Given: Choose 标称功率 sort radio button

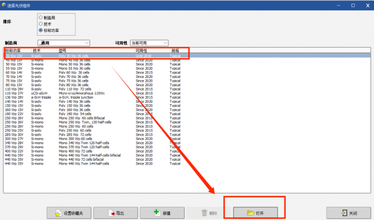Looking at the screenshot, I should pyautogui.click(x=41, y=30).
